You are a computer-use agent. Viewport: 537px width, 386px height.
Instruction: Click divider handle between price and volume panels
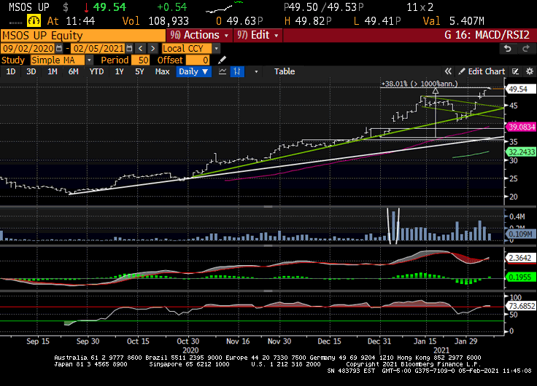(x=268, y=207)
